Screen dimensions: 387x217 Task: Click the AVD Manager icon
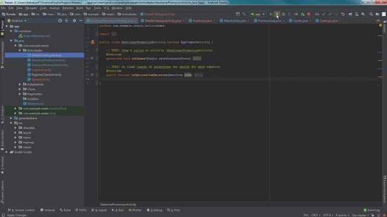(x=357, y=14)
